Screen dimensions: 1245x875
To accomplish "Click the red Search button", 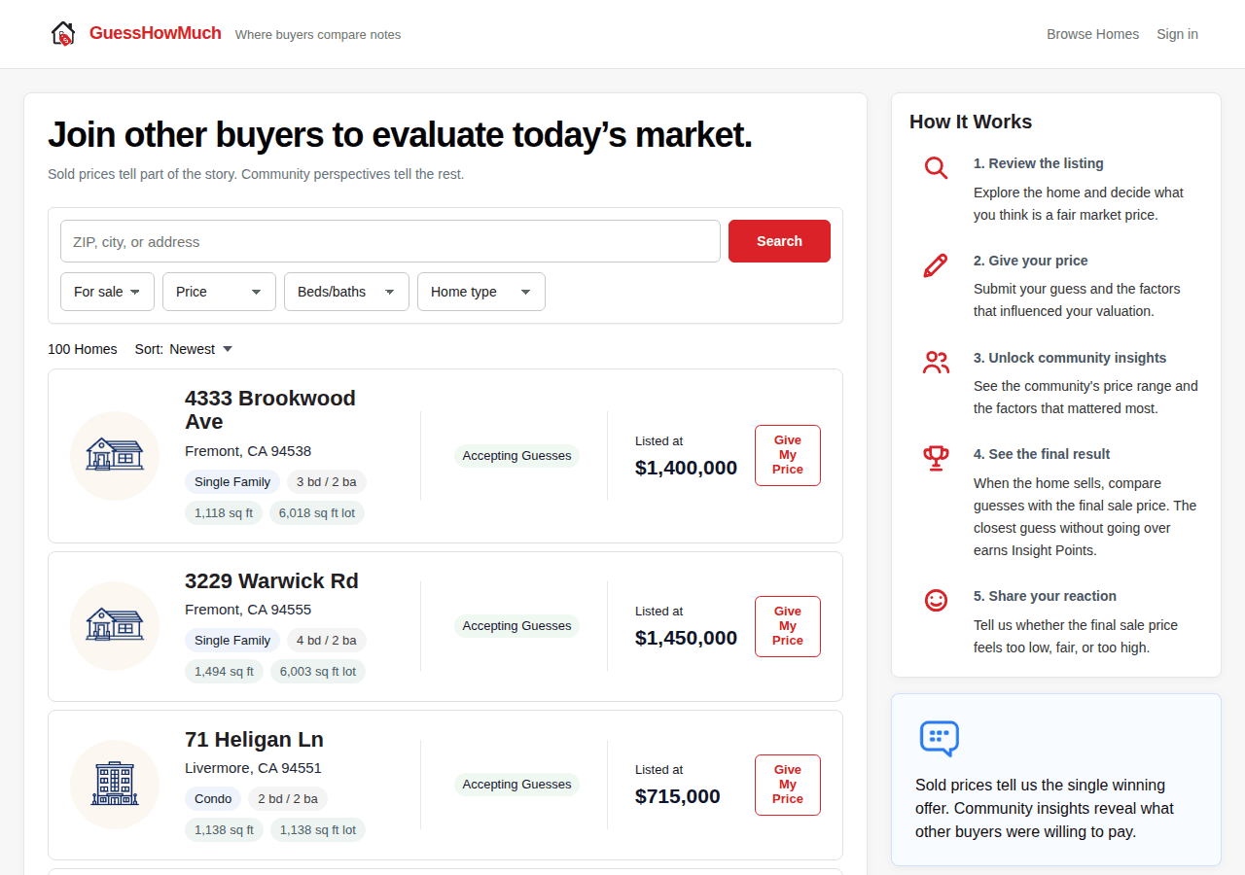I will 779,241.
